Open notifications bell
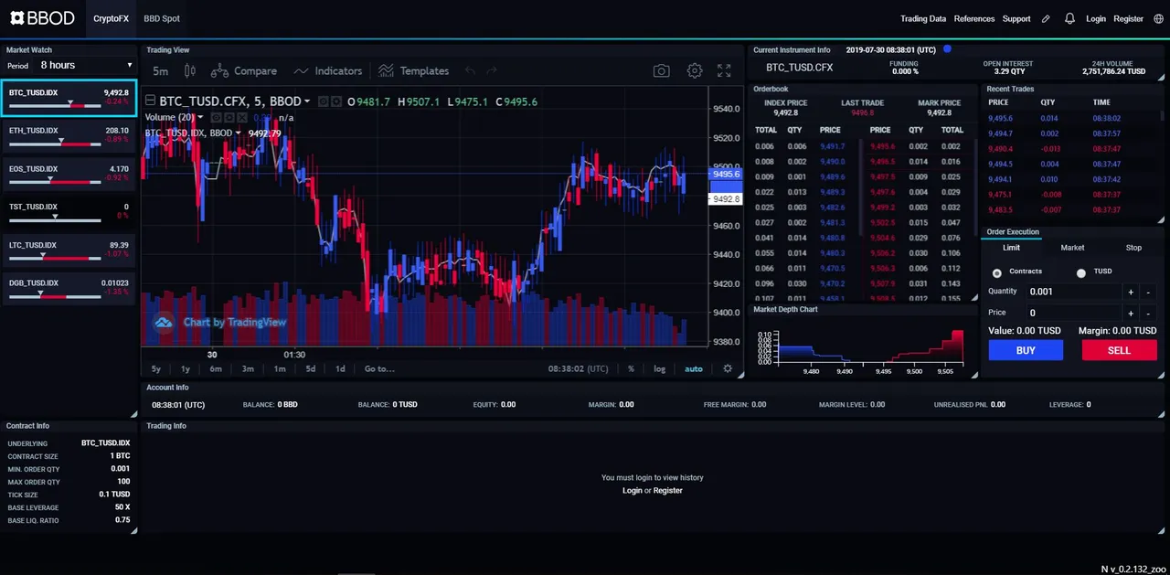 point(1069,18)
